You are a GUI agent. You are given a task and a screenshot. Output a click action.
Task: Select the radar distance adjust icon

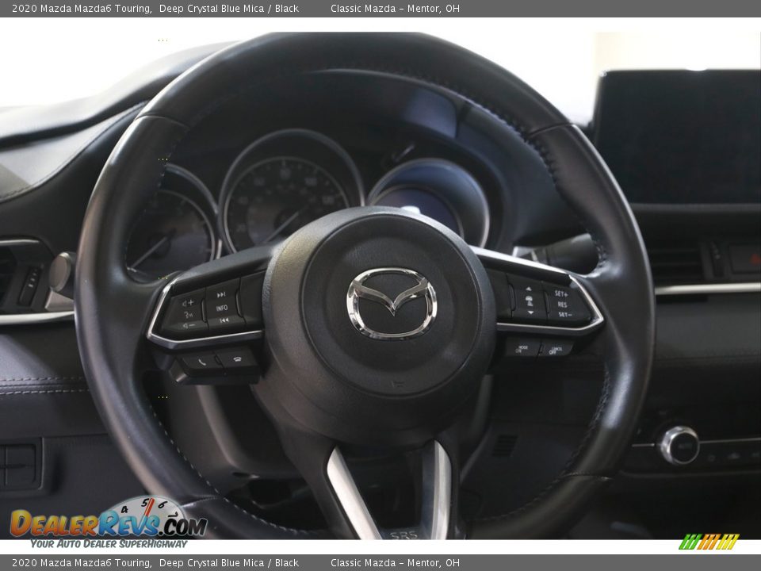[x=530, y=301]
